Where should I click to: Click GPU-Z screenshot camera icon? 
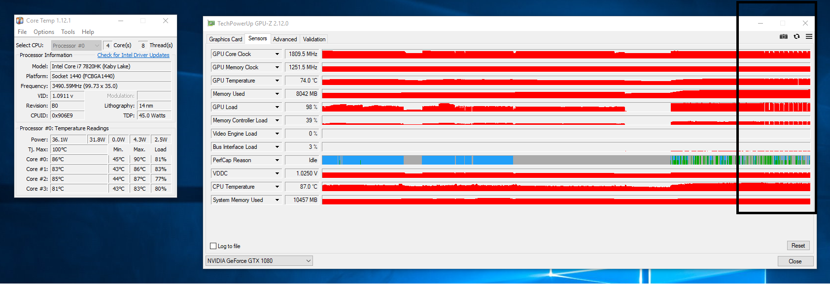pos(783,37)
